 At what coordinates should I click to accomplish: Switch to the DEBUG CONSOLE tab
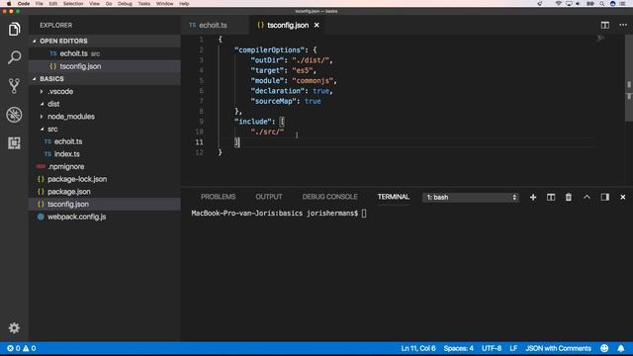329,197
